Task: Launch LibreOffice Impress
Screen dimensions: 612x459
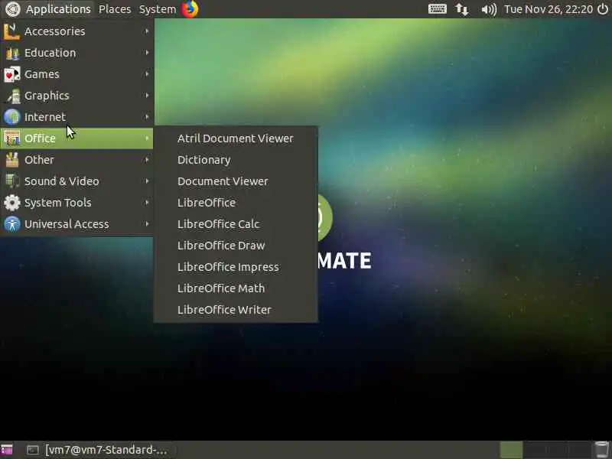Action: (236, 267)
